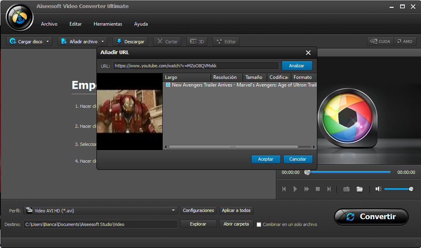This screenshot has height=248, width=421.
Task: Click the next track player icon
Action: coord(329,189)
